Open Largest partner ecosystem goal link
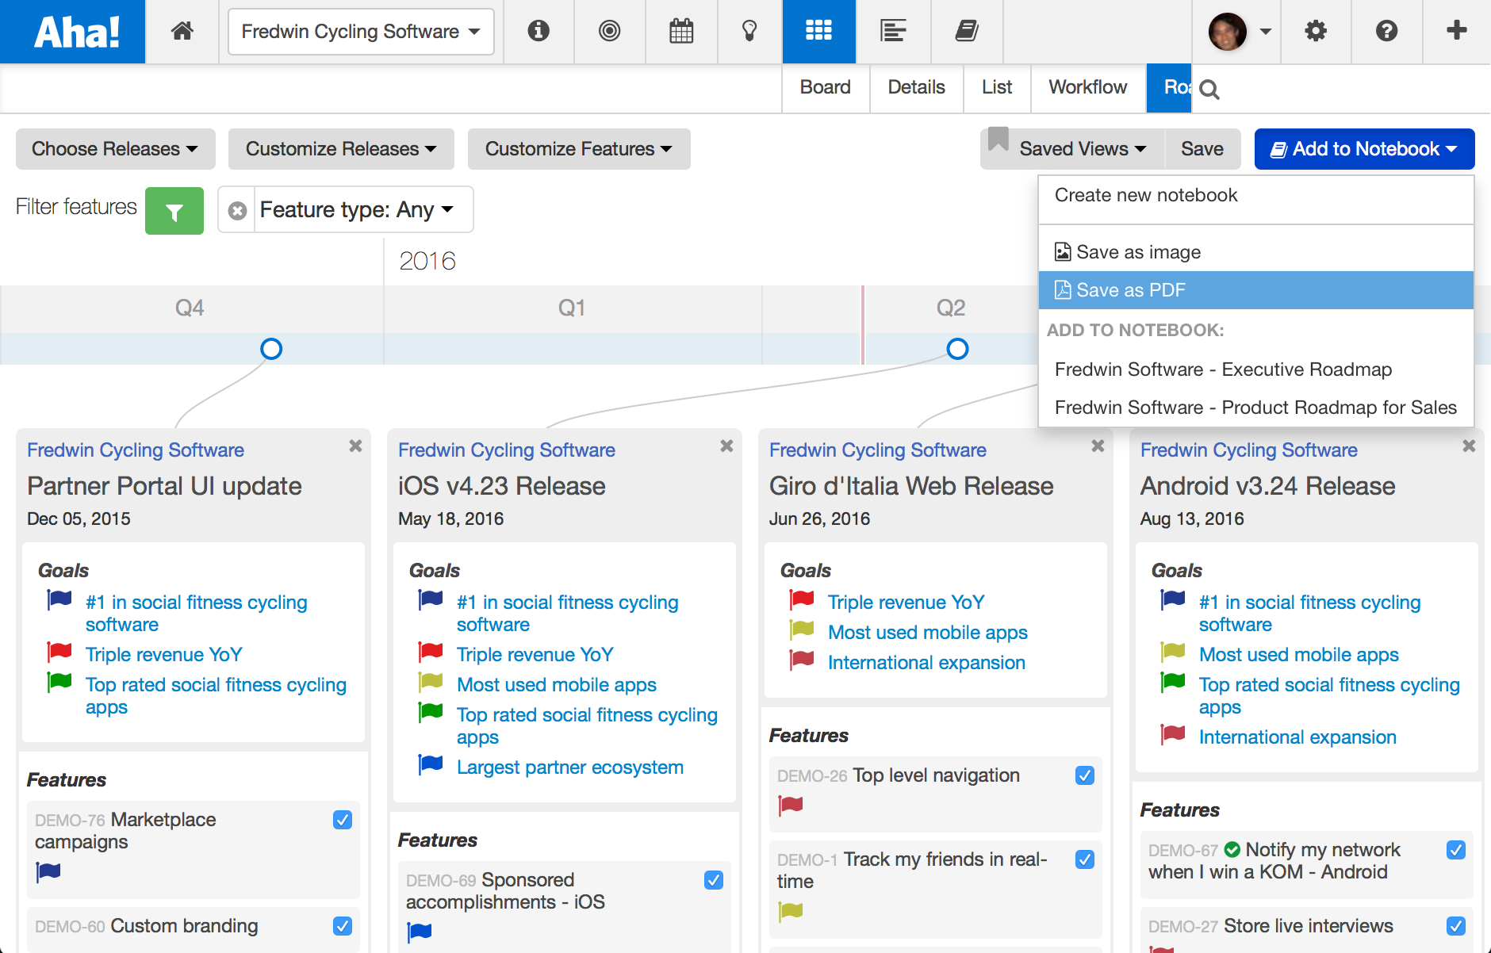This screenshot has height=953, width=1491. point(570,767)
